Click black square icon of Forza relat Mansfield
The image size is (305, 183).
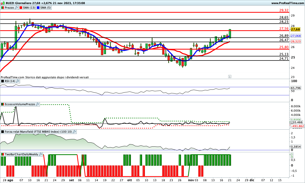pyautogui.click(x=3, y=132)
